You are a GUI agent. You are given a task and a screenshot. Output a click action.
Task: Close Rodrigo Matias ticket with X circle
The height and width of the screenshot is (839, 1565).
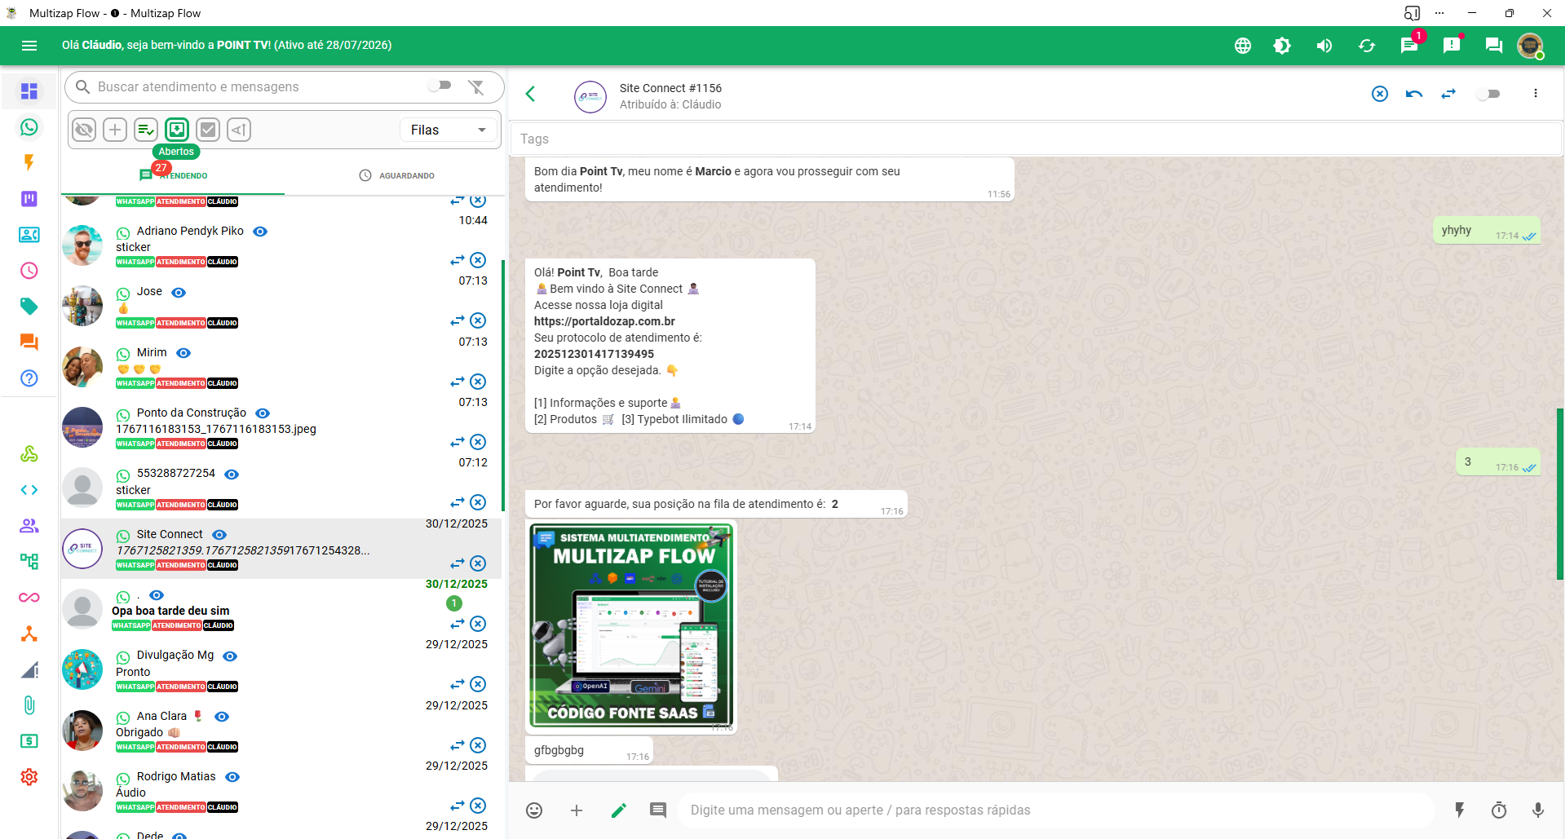pyautogui.click(x=479, y=806)
